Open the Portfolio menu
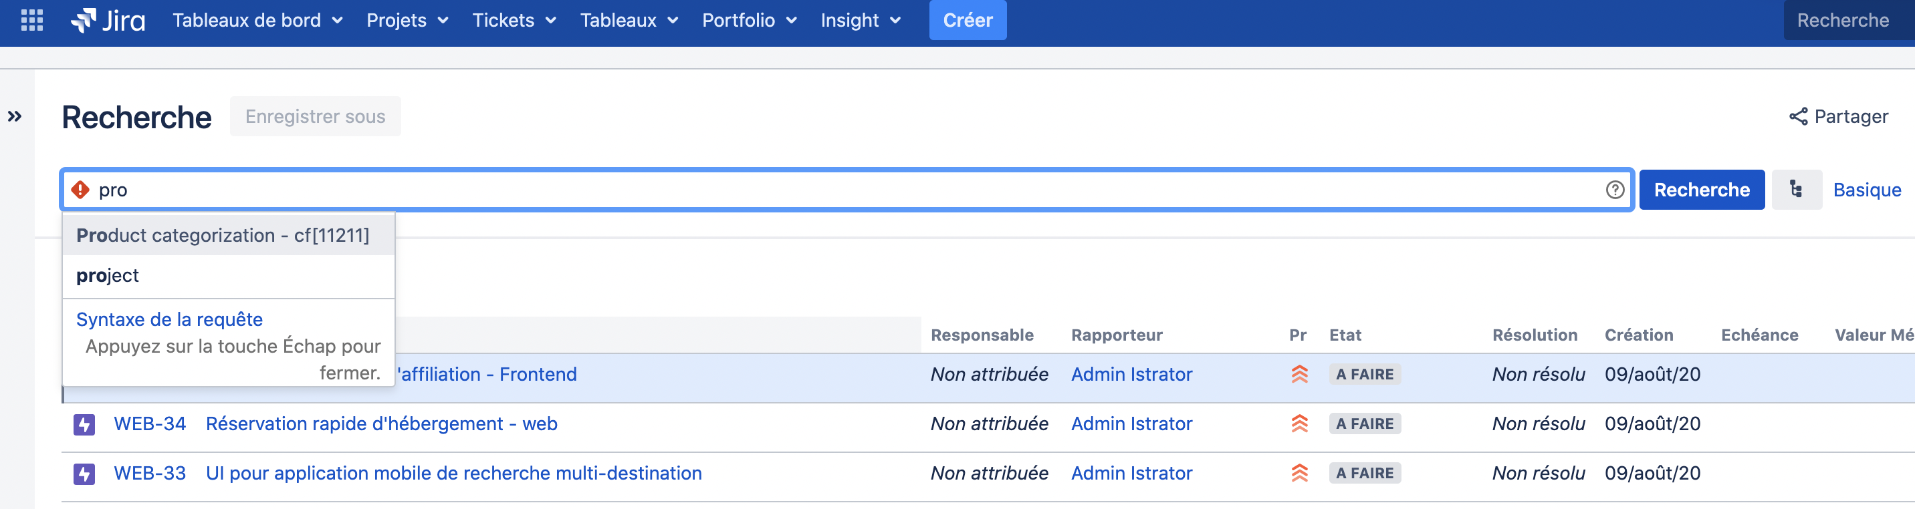Screen dimensions: 1915x509 point(749,20)
